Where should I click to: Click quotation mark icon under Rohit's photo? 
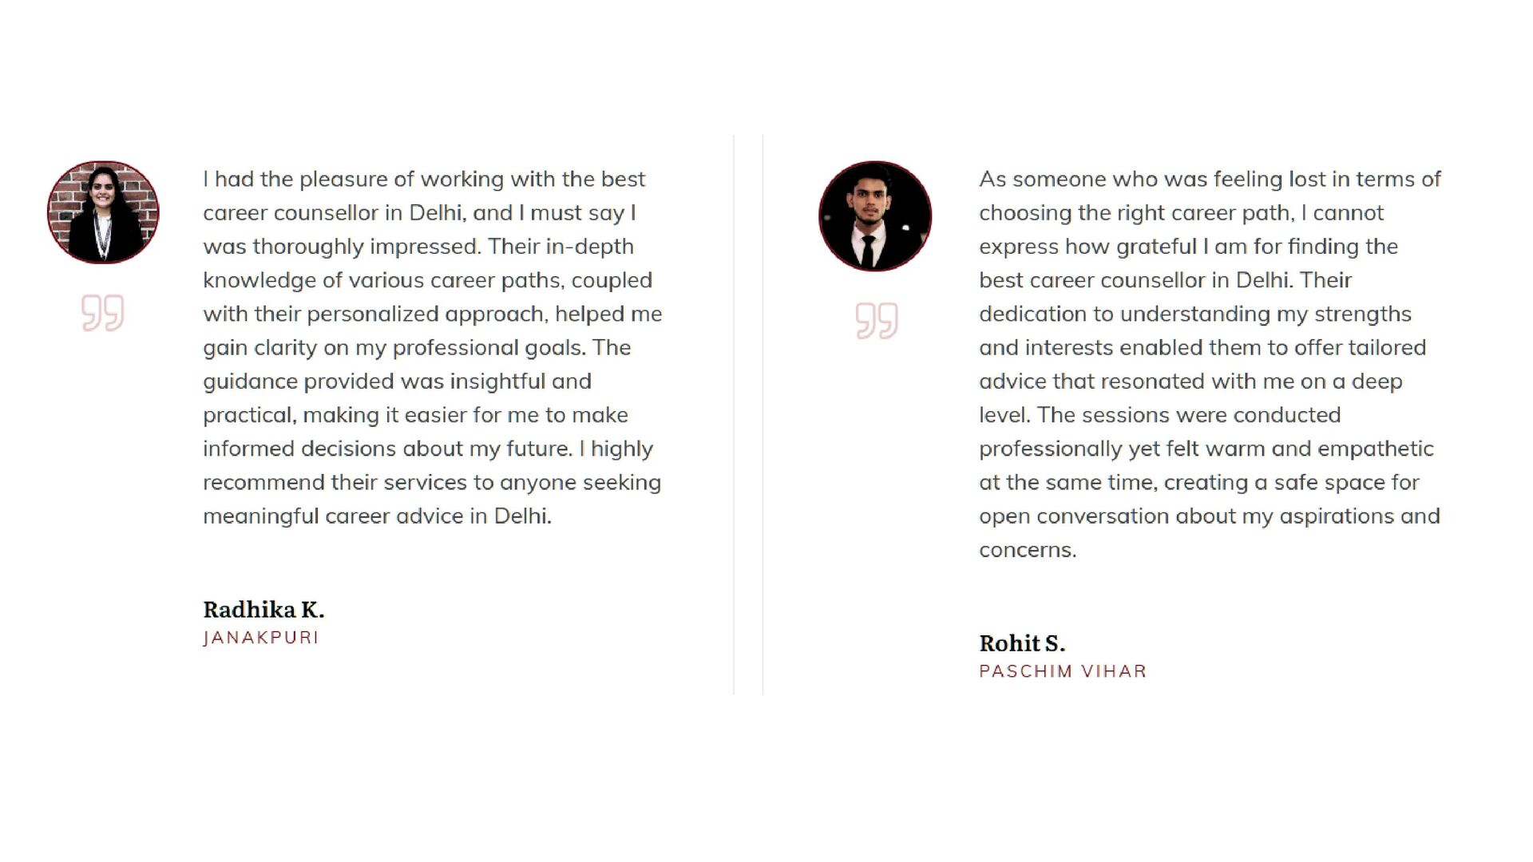click(x=877, y=321)
